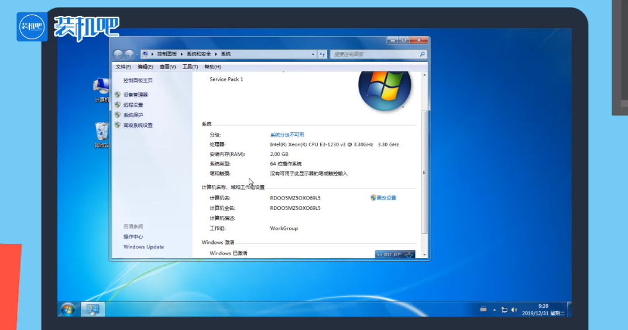Focus the control panel search field

[378, 54]
